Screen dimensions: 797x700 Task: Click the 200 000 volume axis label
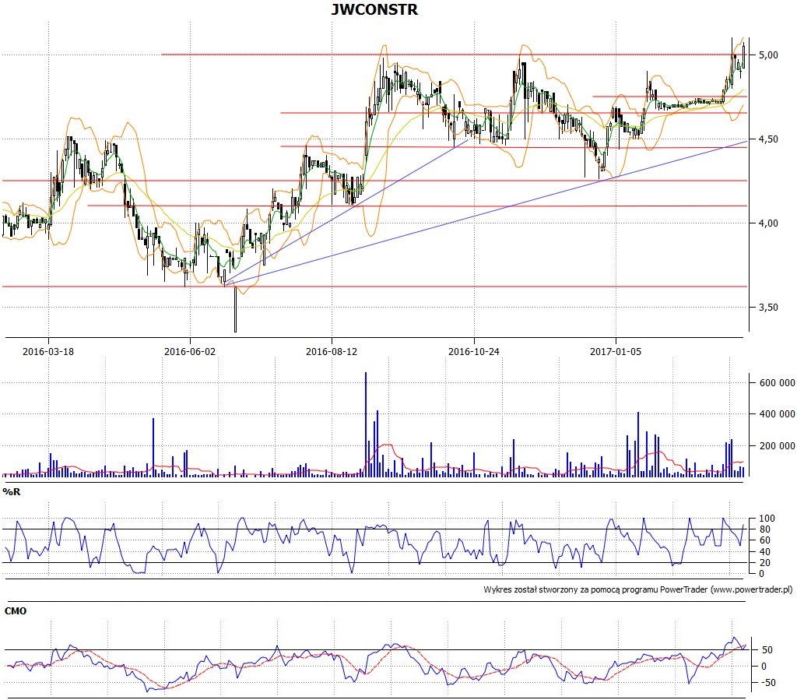point(777,446)
